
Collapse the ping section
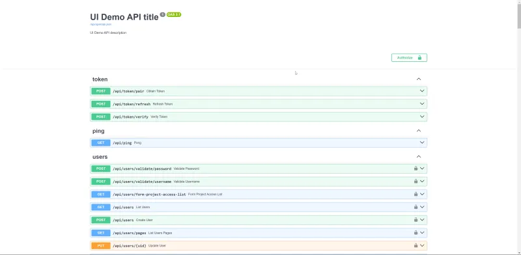[419, 131]
